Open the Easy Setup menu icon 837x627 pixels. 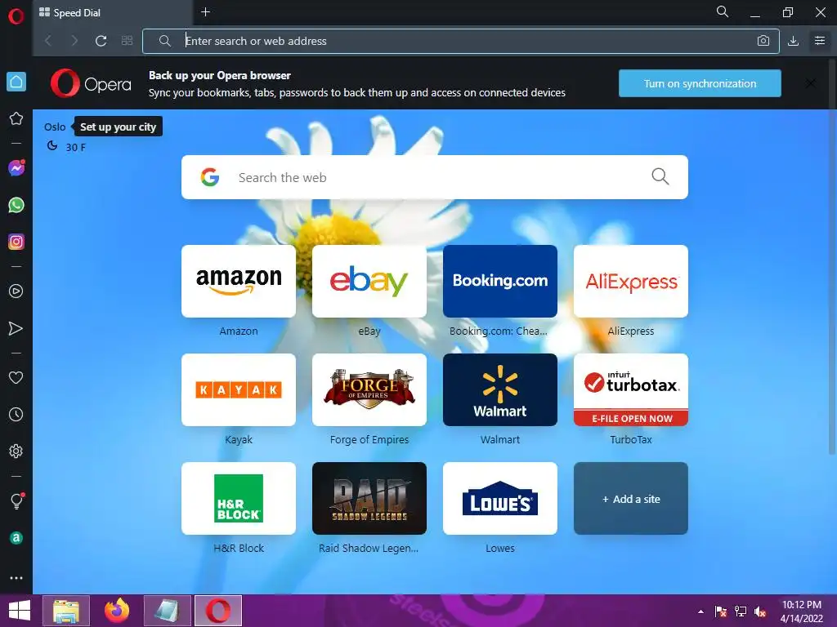820,41
